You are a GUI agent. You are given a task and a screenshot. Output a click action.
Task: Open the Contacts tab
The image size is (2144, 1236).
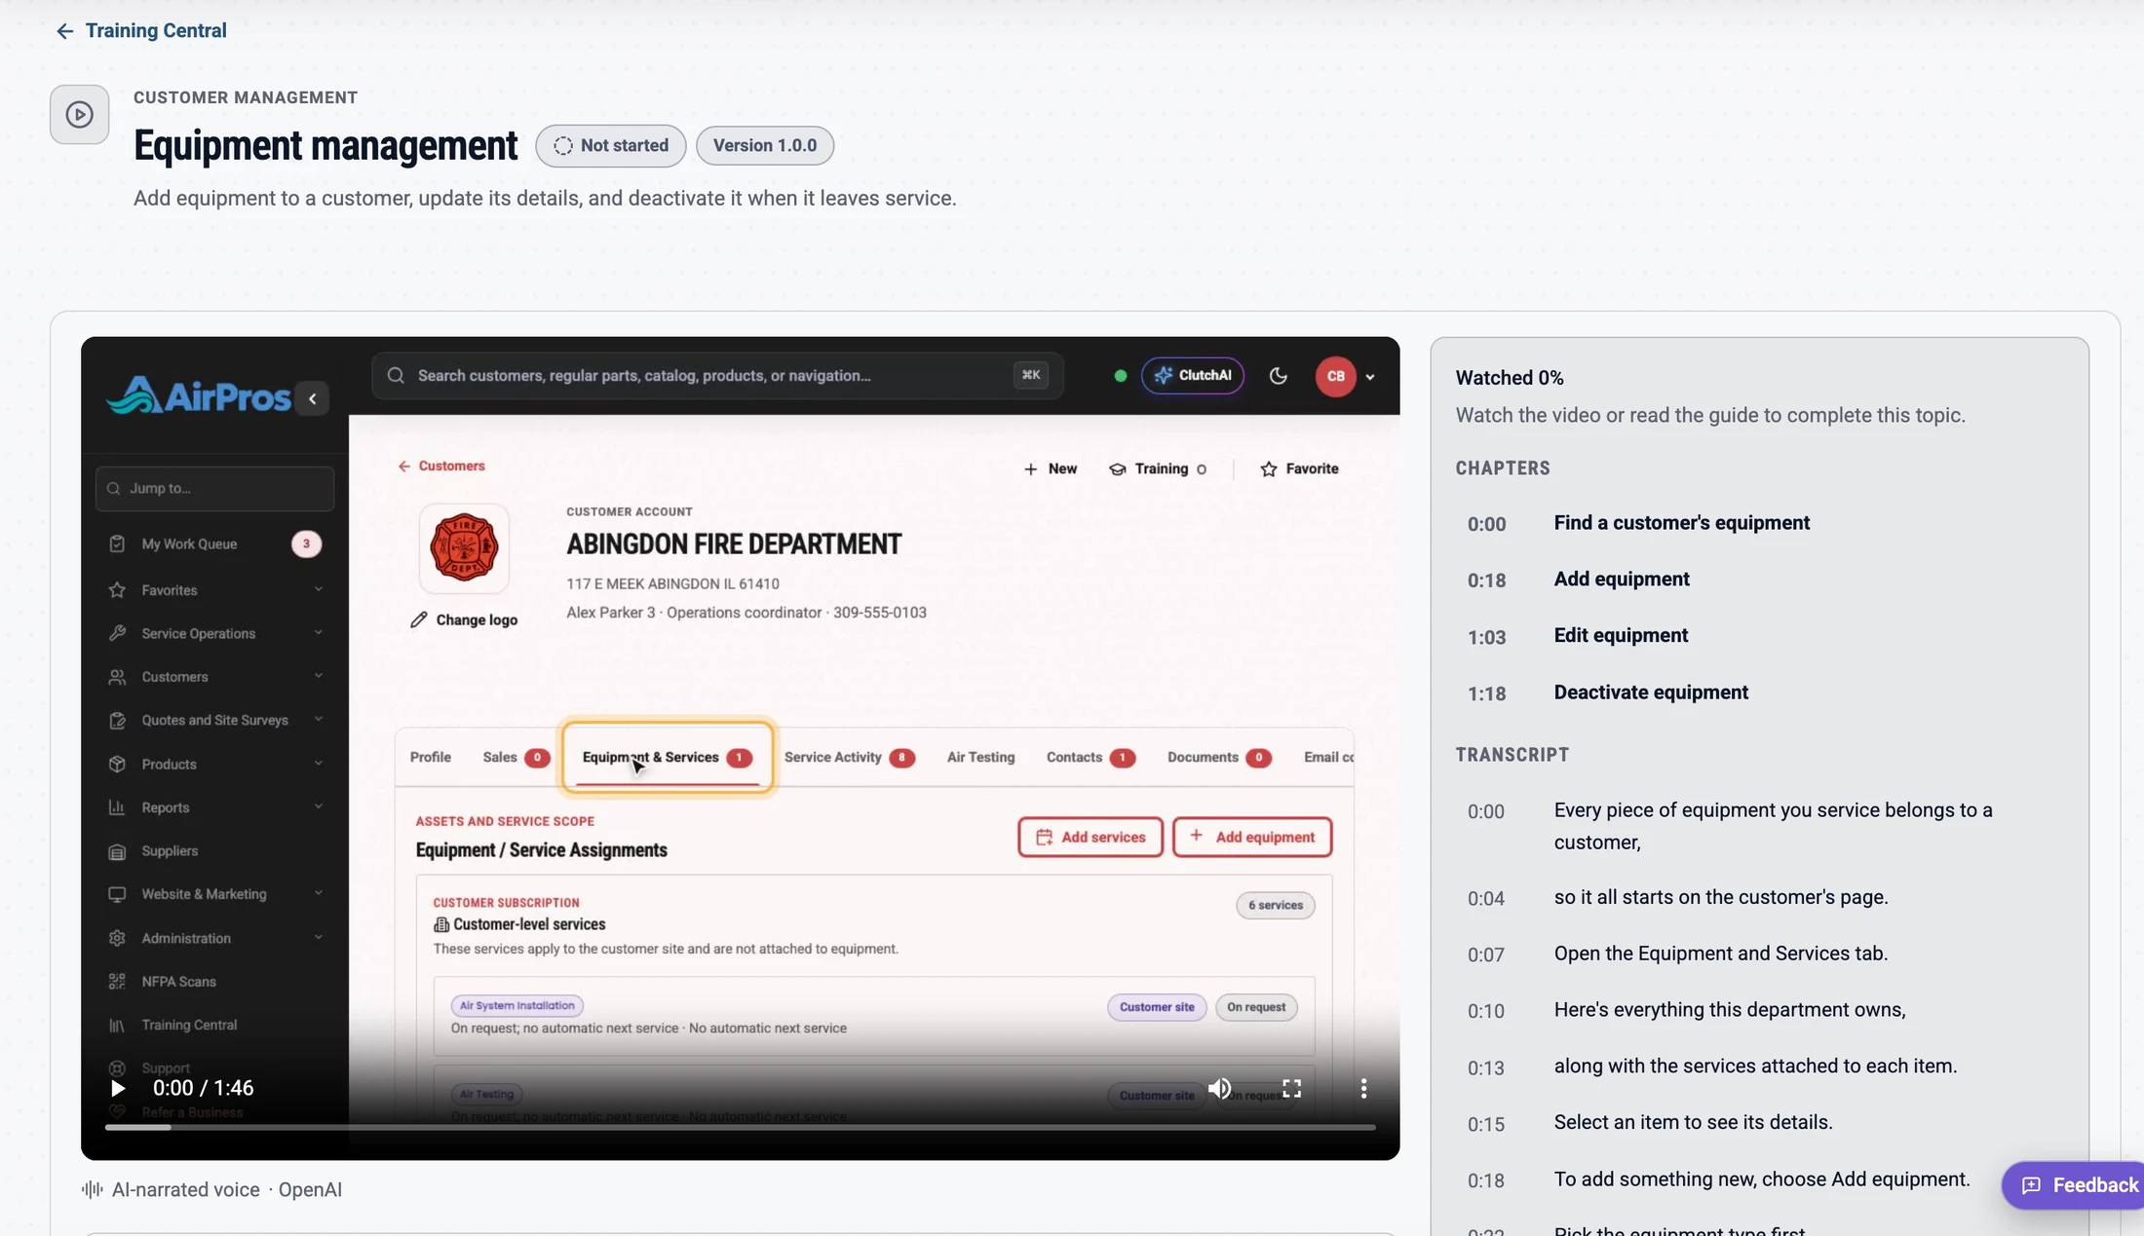point(1091,757)
